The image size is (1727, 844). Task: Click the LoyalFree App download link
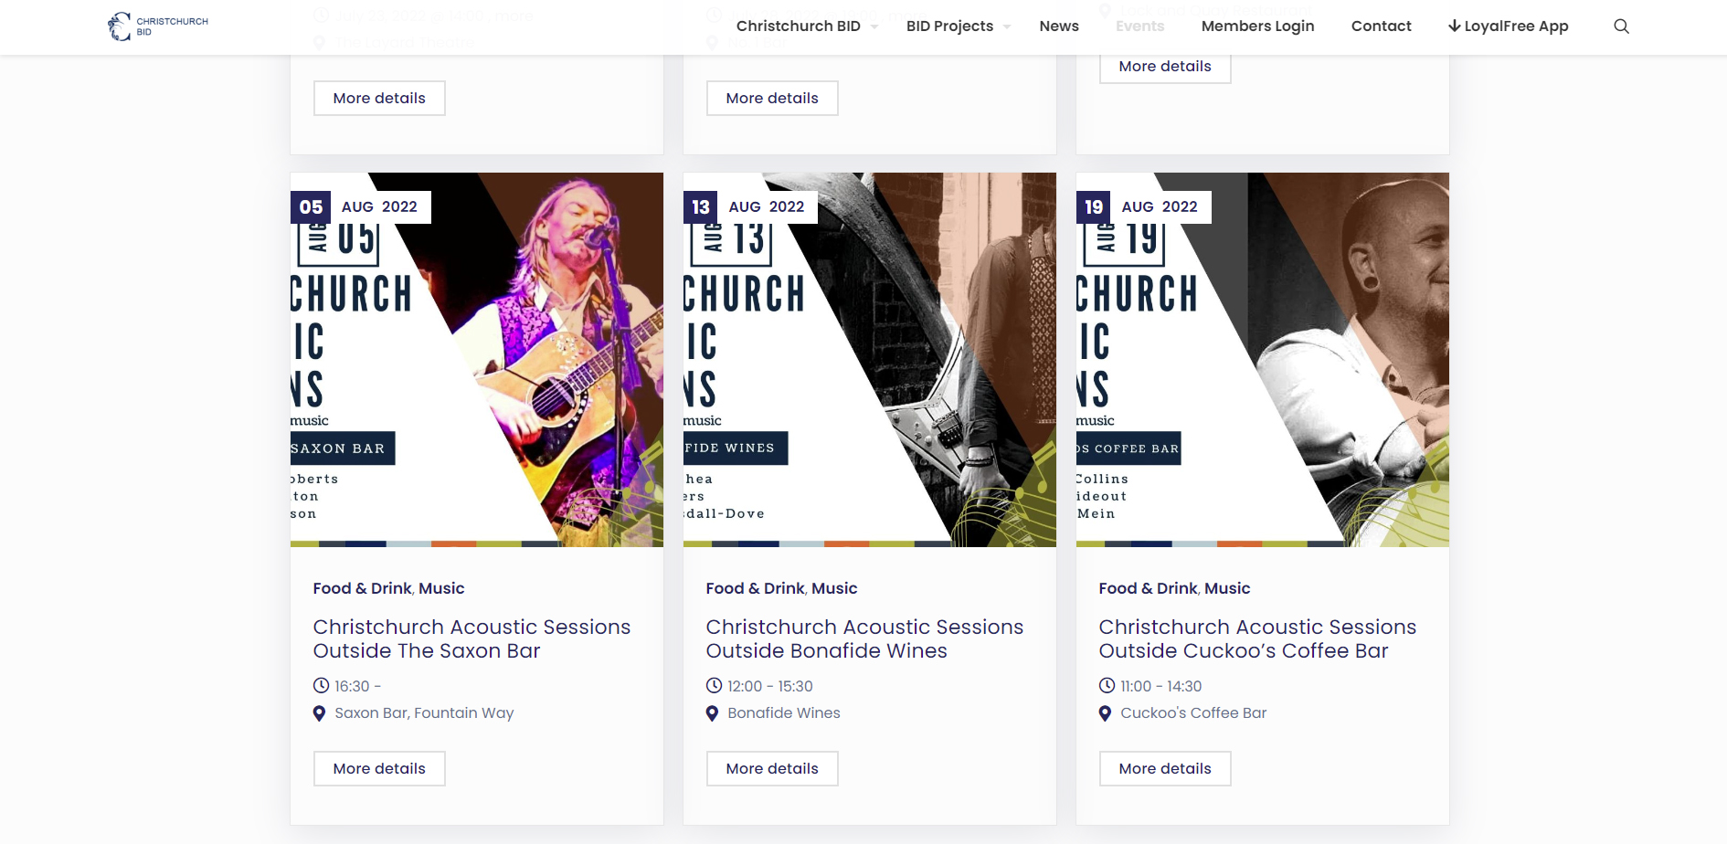coord(1508,26)
